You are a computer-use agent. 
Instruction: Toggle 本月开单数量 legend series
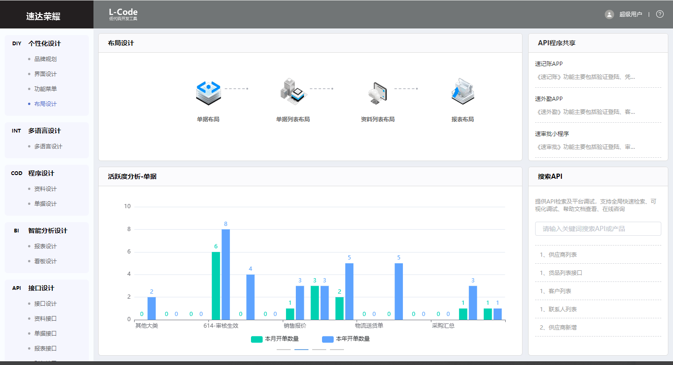pos(275,339)
